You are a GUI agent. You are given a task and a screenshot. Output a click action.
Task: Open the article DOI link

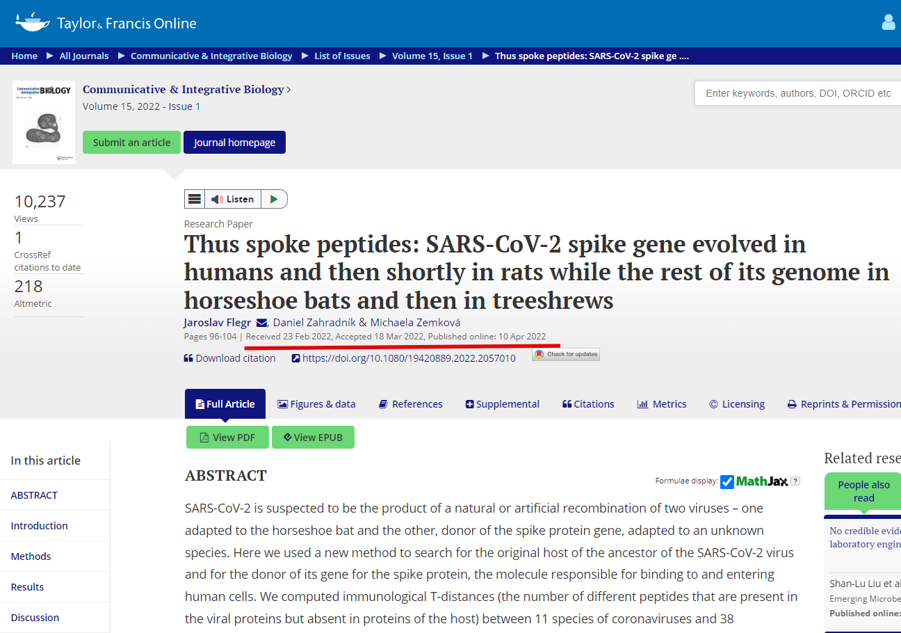[x=403, y=358]
